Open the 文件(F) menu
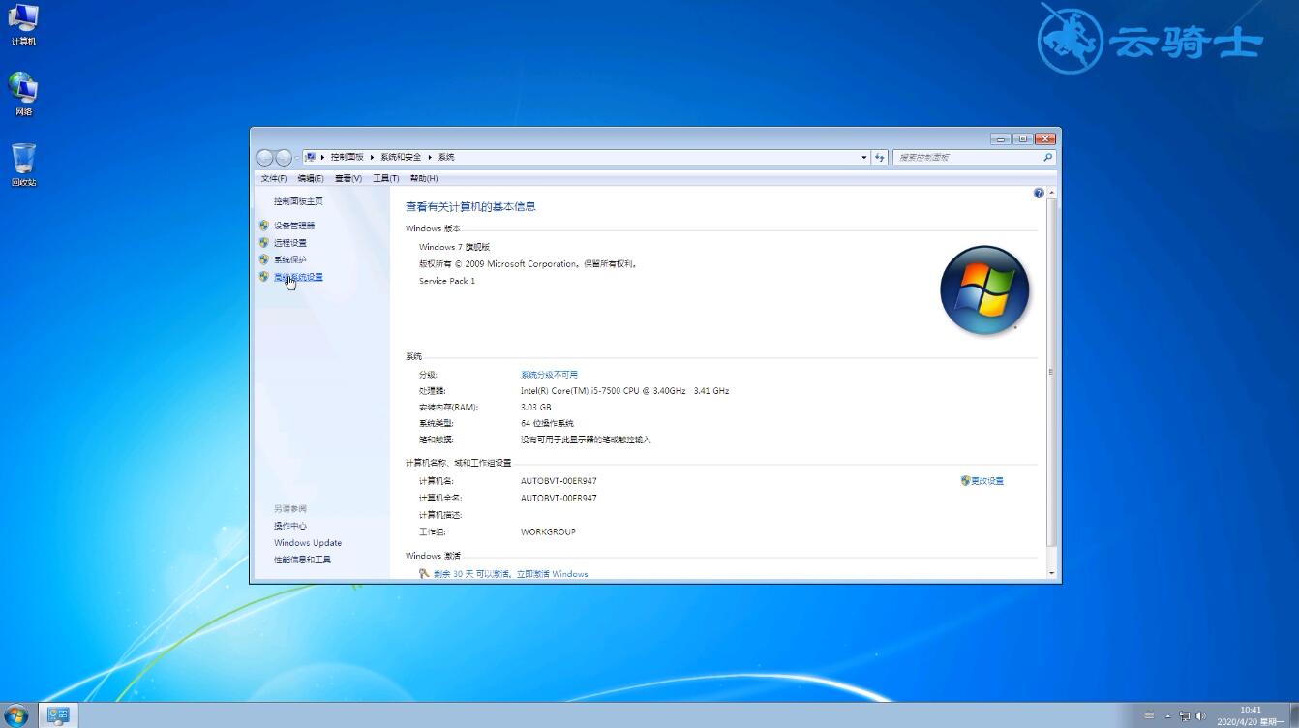 click(274, 178)
